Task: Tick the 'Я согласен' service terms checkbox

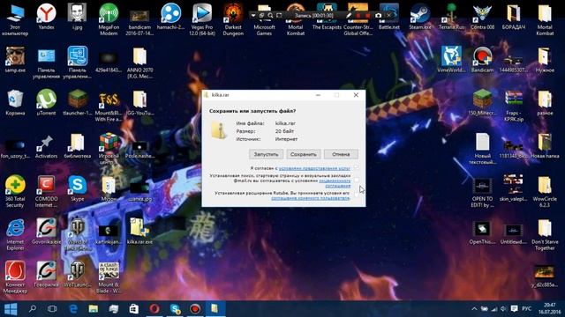Action: [356, 167]
